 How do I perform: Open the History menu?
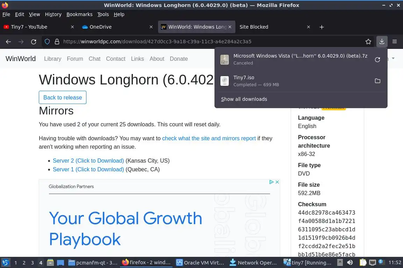tap(53, 14)
